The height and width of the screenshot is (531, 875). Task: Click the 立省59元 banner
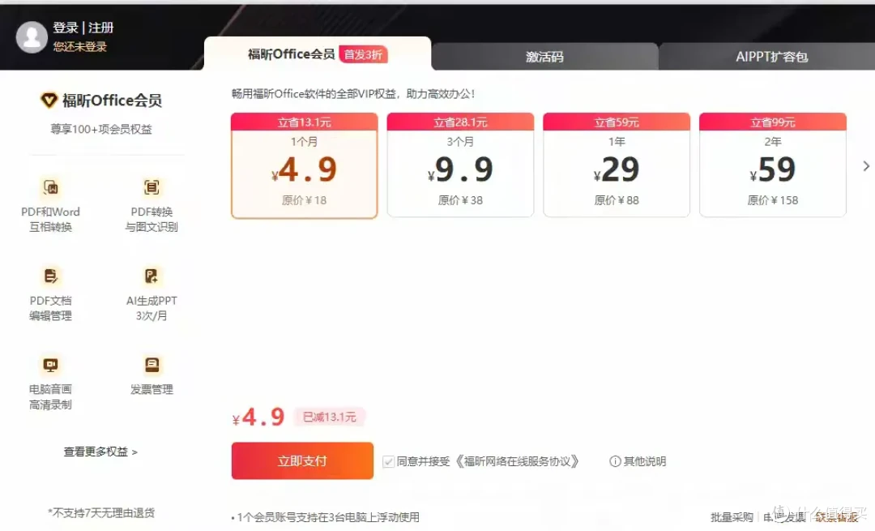tap(617, 122)
